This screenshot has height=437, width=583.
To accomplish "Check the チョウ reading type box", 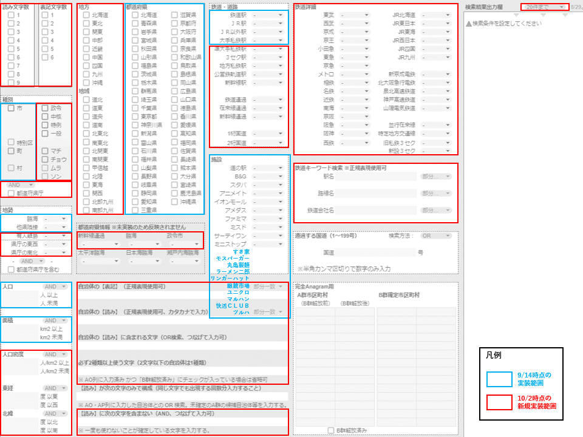I will 45,160.
